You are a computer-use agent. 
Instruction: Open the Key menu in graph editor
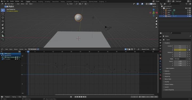(26, 49)
